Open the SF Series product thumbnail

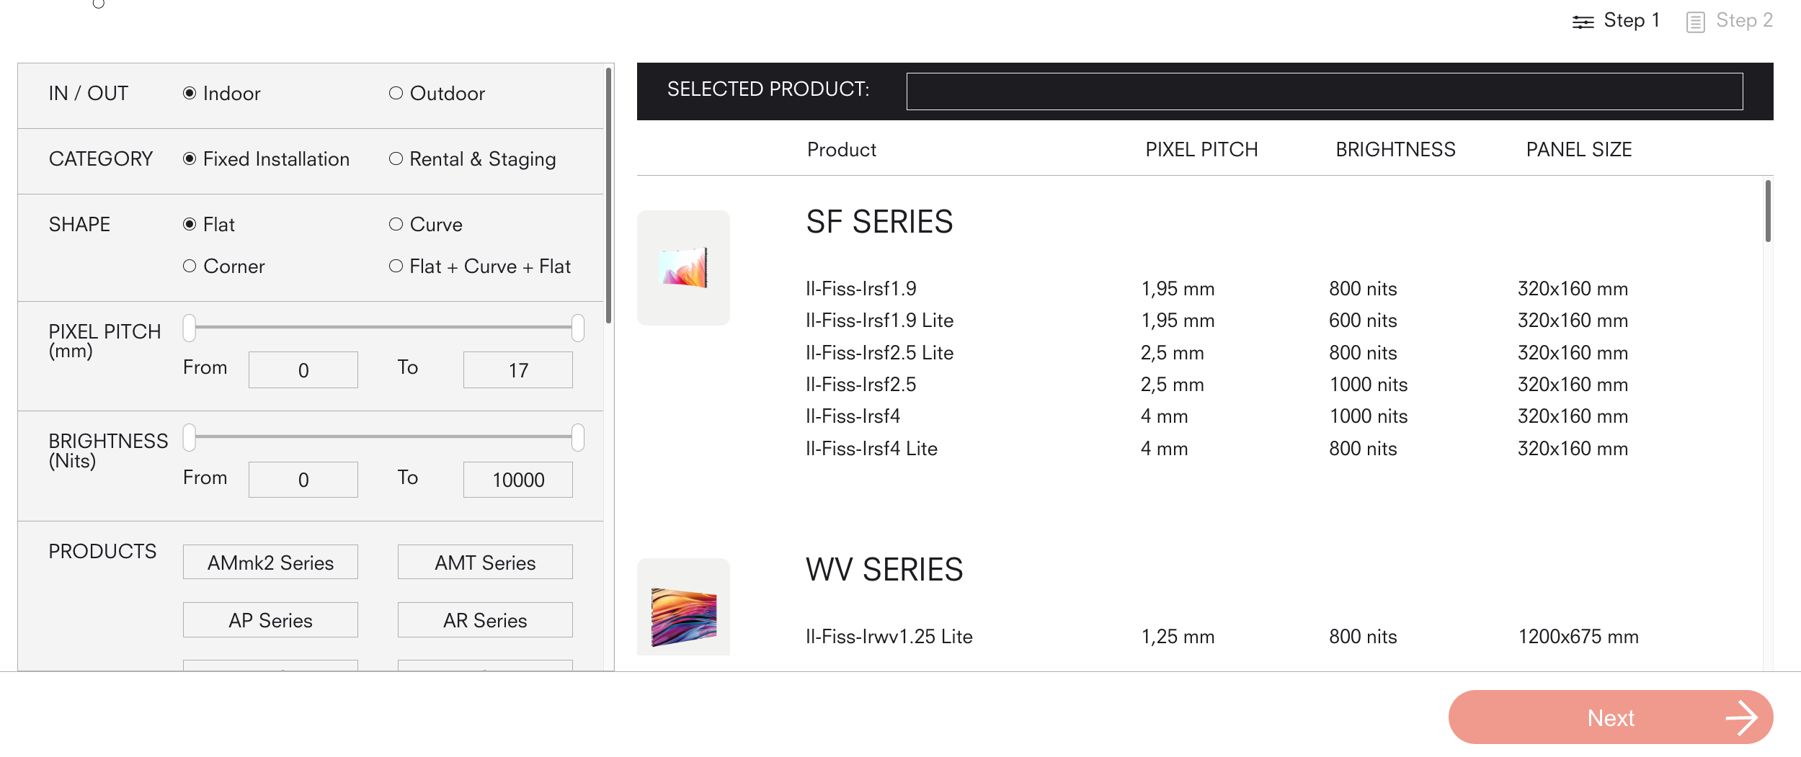pyautogui.click(x=683, y=267)
